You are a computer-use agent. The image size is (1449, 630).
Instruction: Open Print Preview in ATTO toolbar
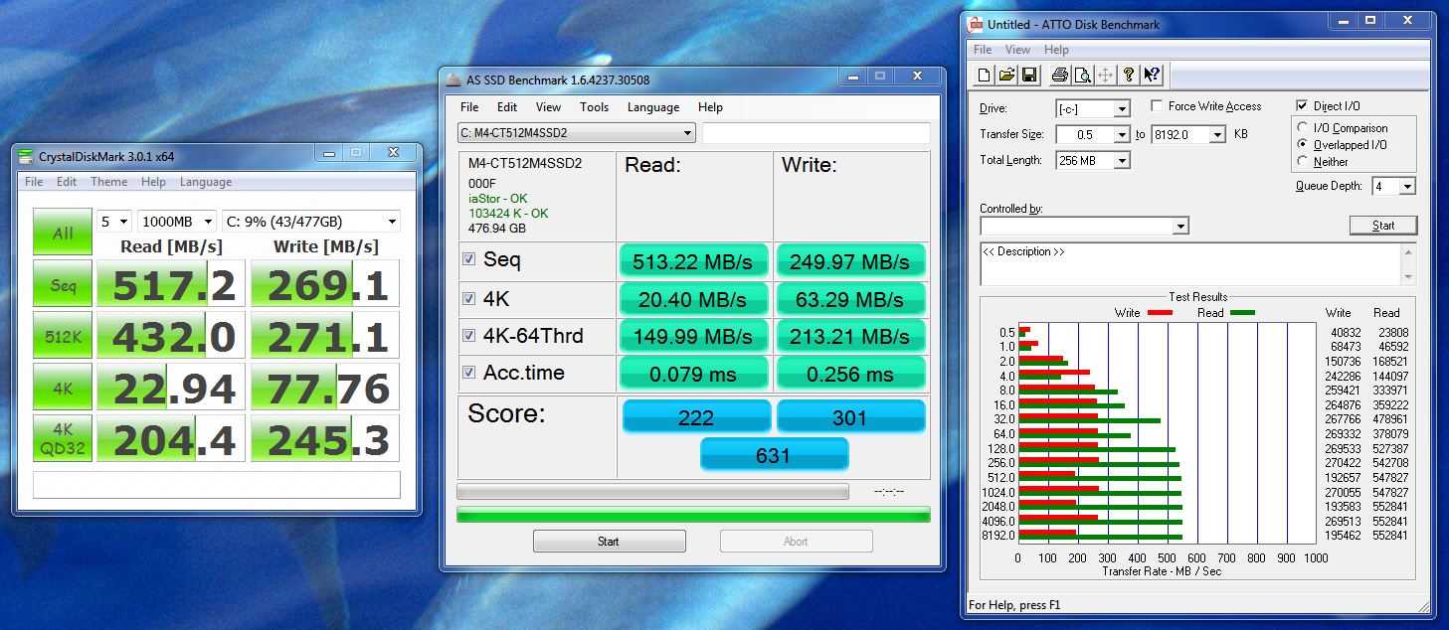click(1082, 75)
